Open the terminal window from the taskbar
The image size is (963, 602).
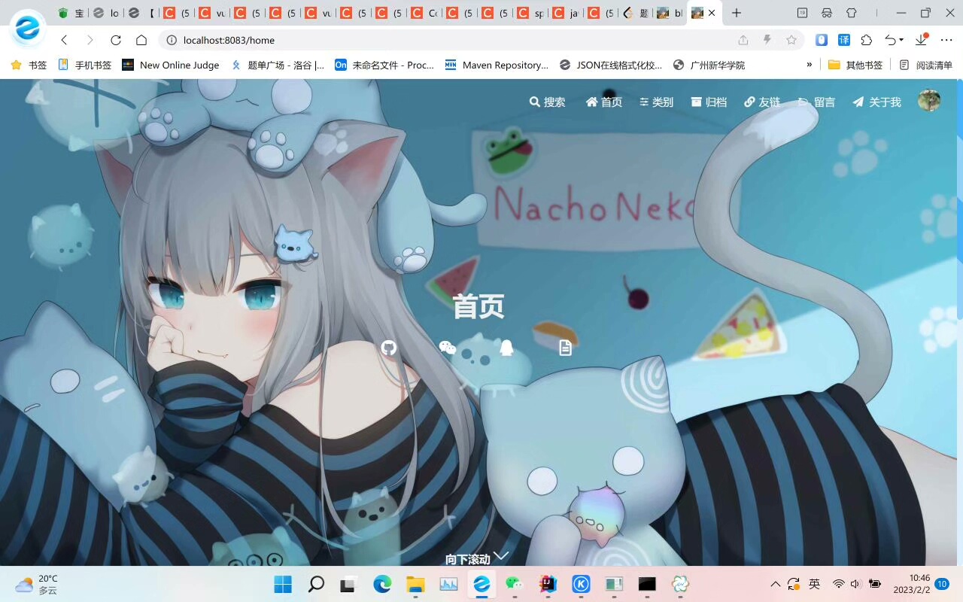coord(647,584)
